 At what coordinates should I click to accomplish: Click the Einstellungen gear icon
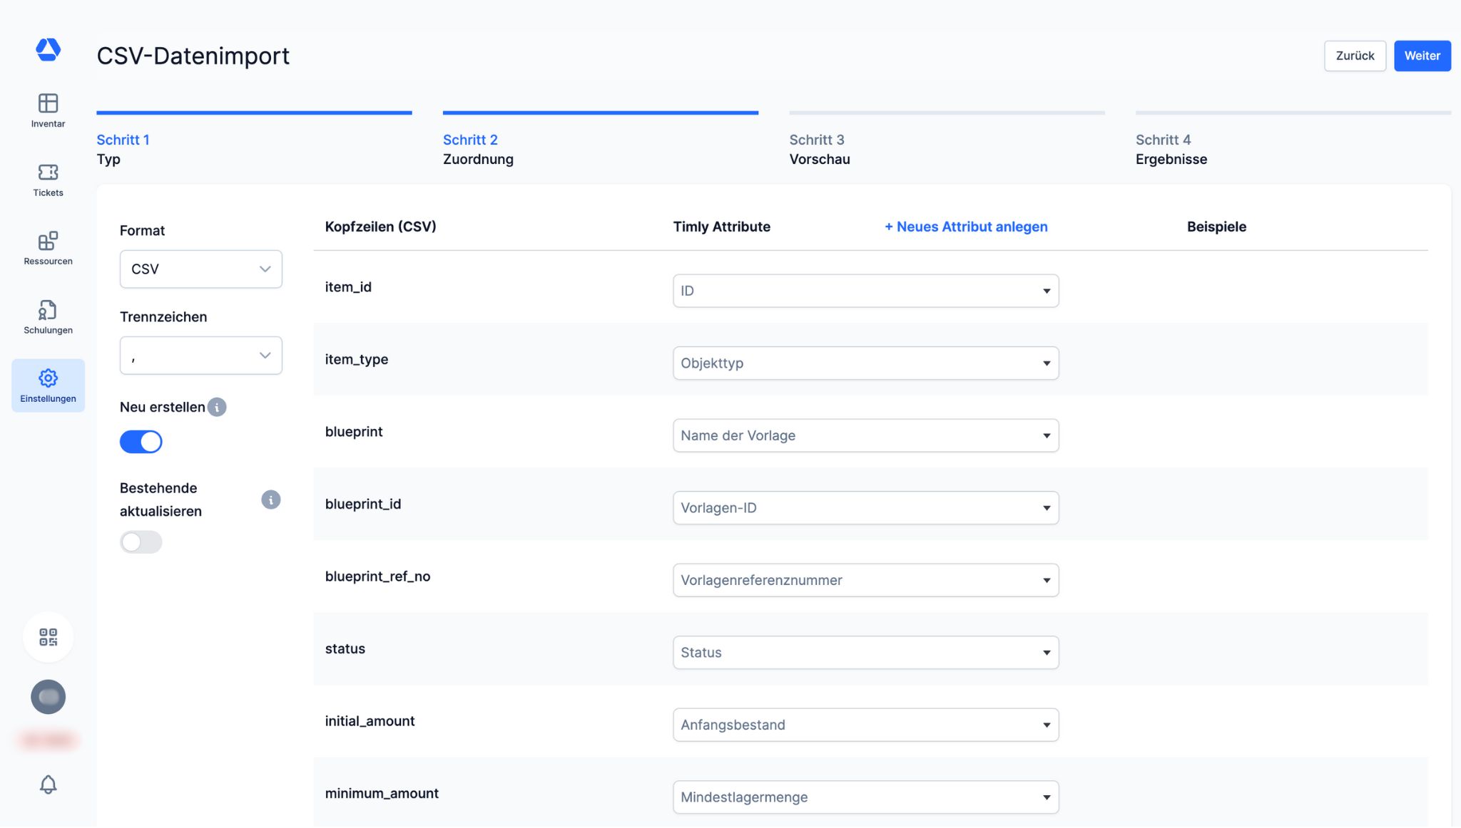pyautogui.click(x=48, y=378)
